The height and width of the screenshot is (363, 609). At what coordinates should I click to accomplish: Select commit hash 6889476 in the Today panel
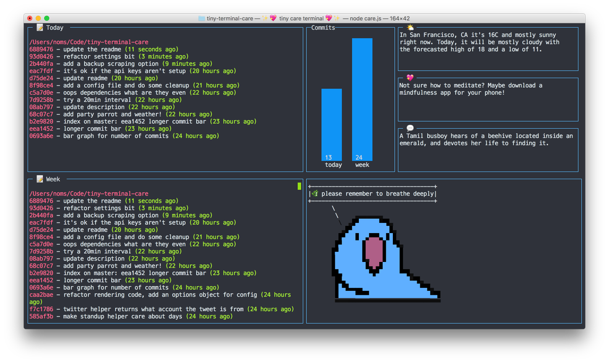coord(41,49)
